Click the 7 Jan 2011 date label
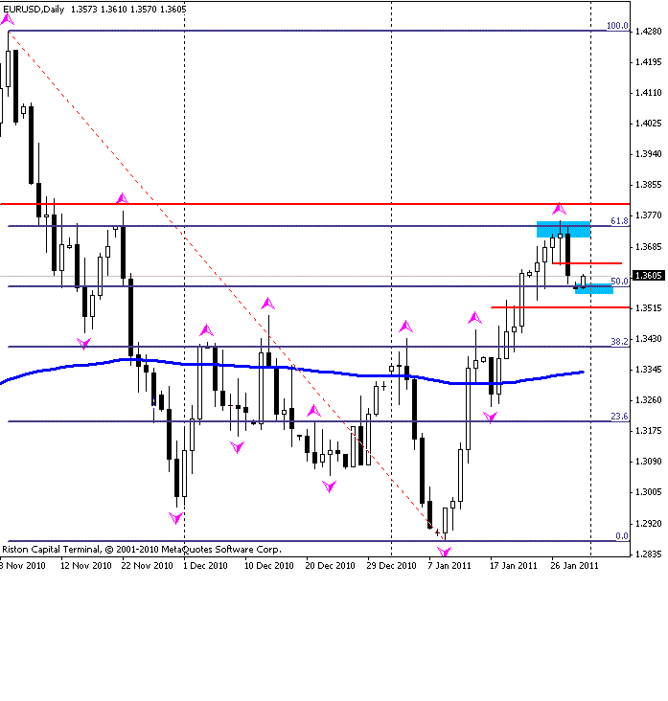Screen dimensions: 668x701 pos(449,566)
